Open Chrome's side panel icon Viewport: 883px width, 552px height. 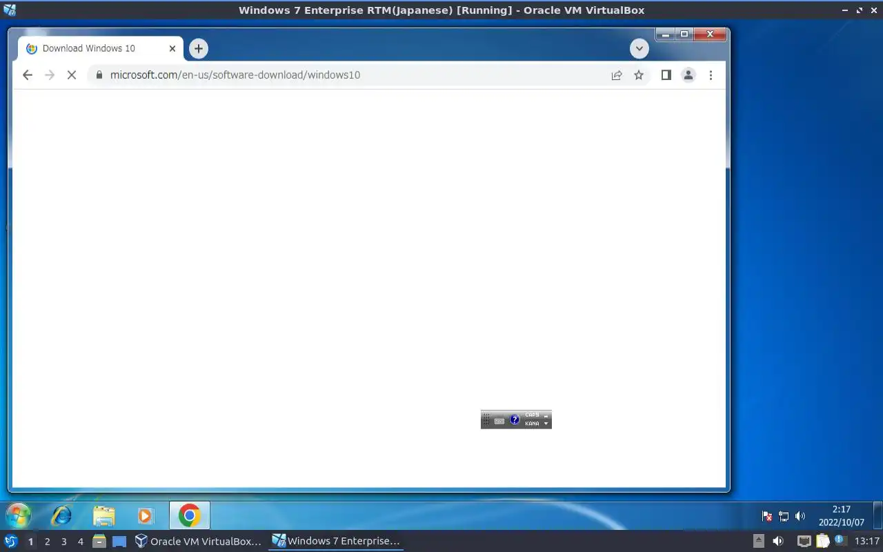[x=666, y=75]
